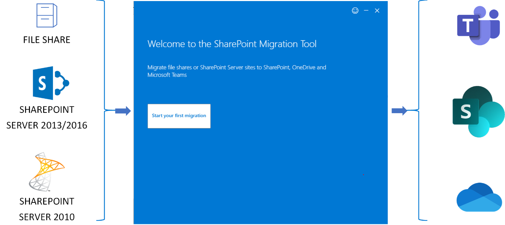Minimize the SharePoint Migration Tool window
Image resolution: width=505 pixels, height=225 pixels.
366,11
